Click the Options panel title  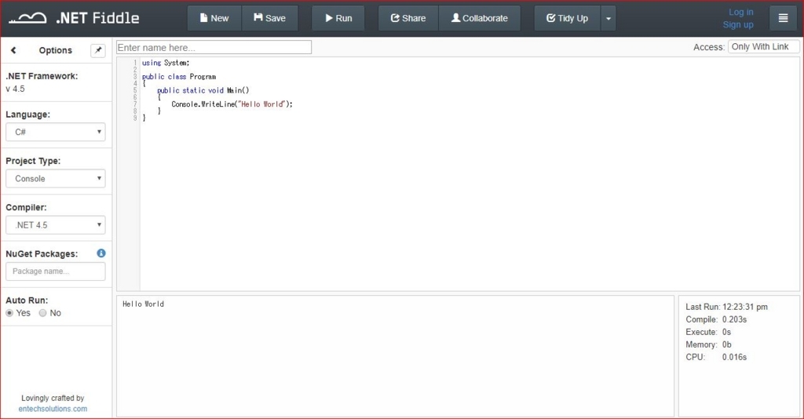[56, 50]
